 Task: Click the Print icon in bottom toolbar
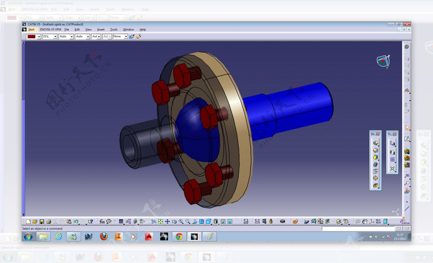[49, 222]
